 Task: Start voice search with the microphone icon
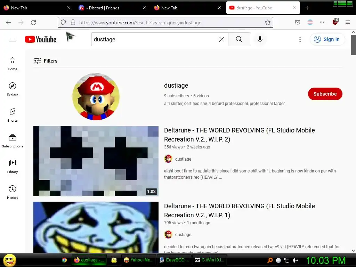[260, 39]
